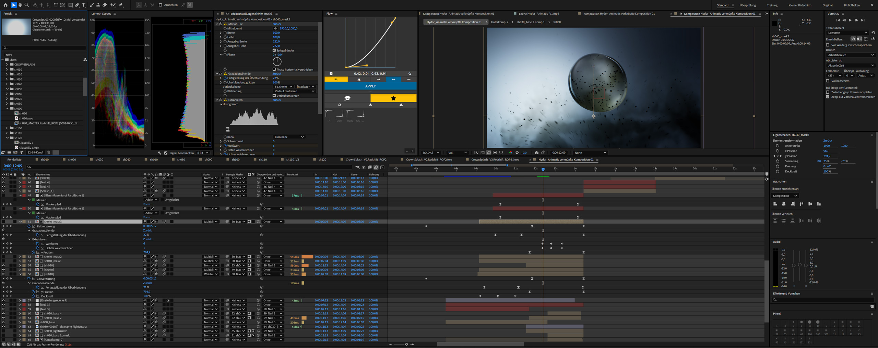Select the Pen tool (Zeichenstift)

pyautogui.click(x=77, y=5)
